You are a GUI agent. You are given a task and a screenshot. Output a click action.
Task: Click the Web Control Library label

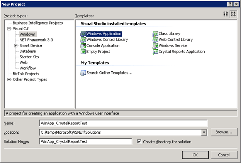coord(175,40)
